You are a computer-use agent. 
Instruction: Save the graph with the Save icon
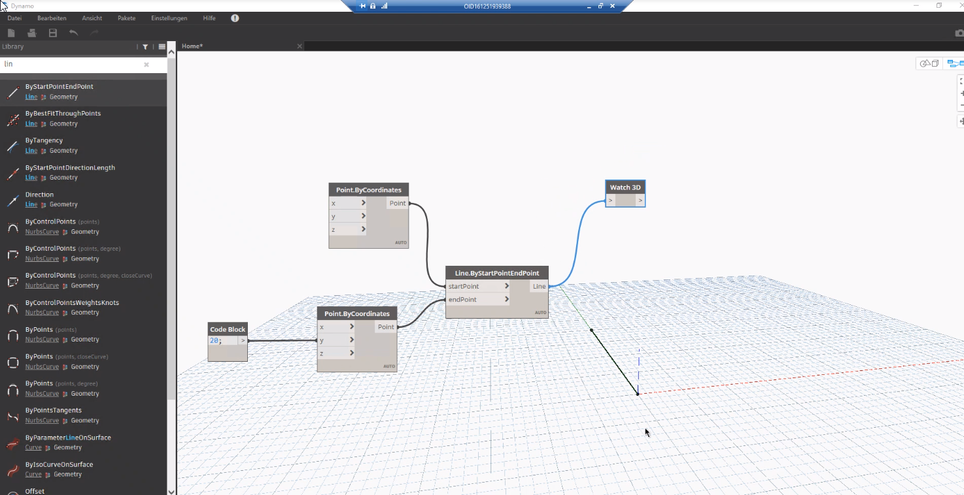(52, 33)
